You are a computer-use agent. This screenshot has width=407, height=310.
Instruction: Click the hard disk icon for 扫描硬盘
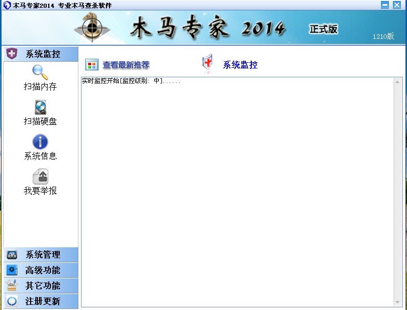click(x=40, y=107)
